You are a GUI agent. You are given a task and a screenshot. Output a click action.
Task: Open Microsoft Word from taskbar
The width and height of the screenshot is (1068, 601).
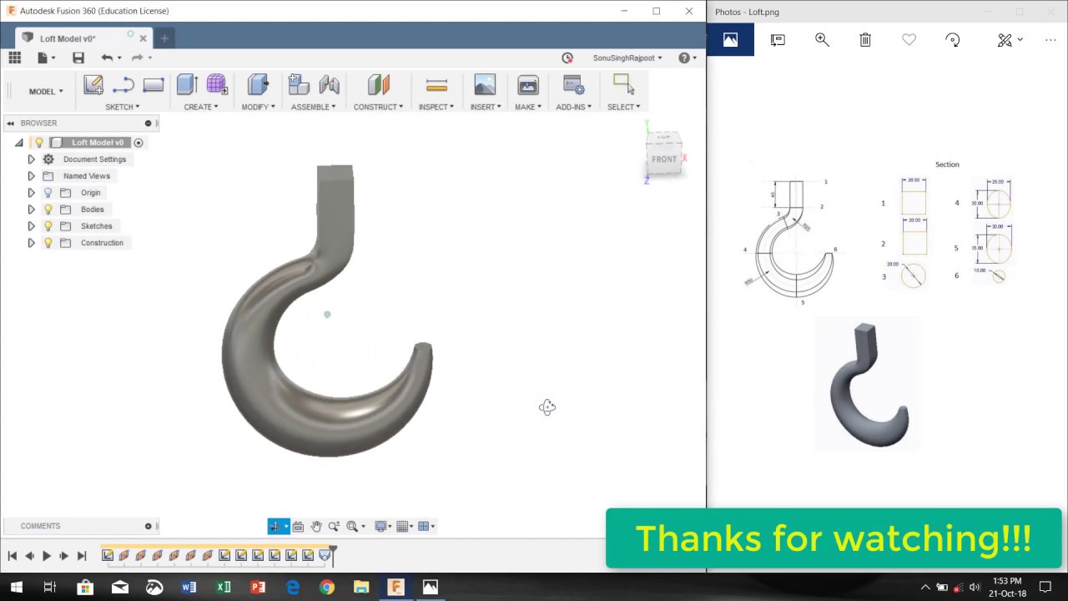click(x=189, y=588)
